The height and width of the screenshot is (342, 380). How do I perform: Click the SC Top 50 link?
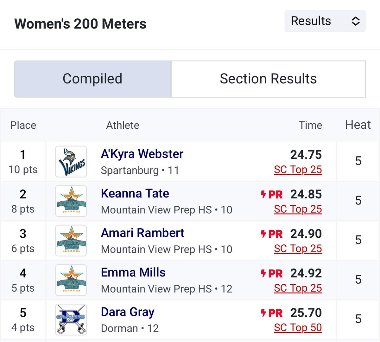click(x=298, y=328)
